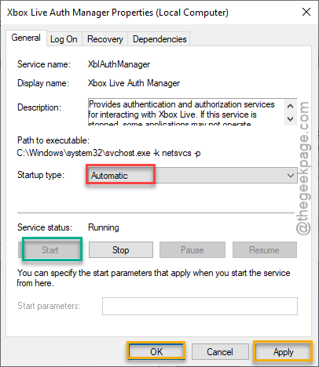
Task: Click the svchost.exe executable path text
Action: [108, 153]
